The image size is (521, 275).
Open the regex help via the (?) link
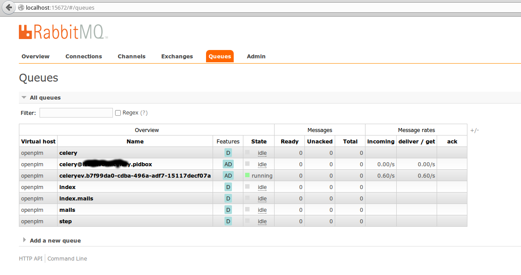point(145,113)
